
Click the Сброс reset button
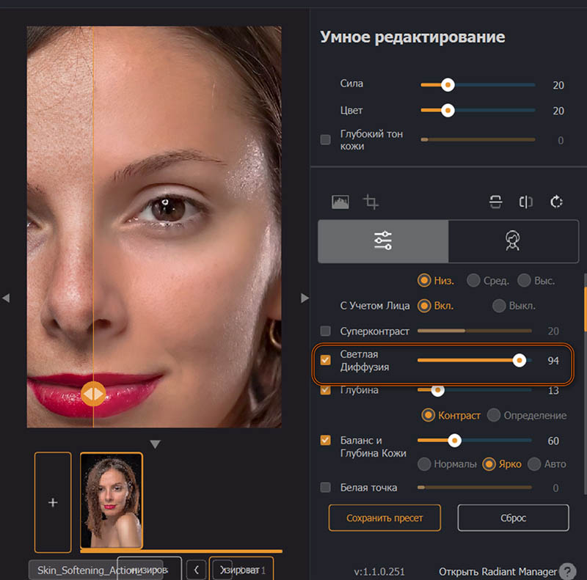coord(513,518)
